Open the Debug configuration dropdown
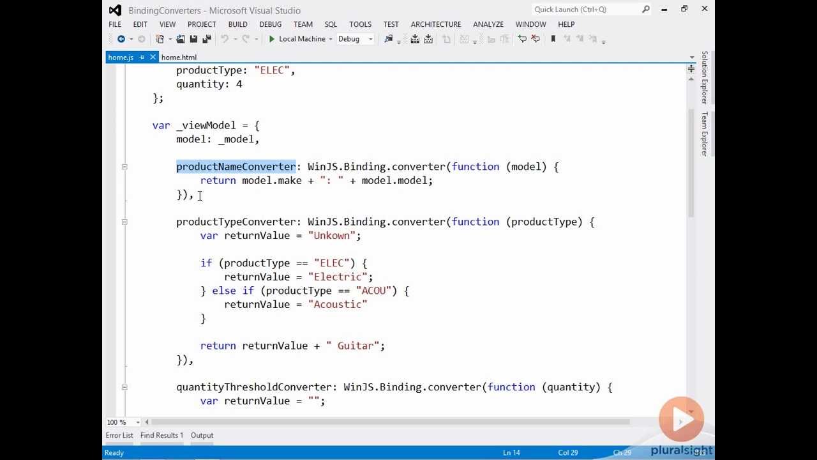This screenshot has width=817, height=460. pos(356,39)
